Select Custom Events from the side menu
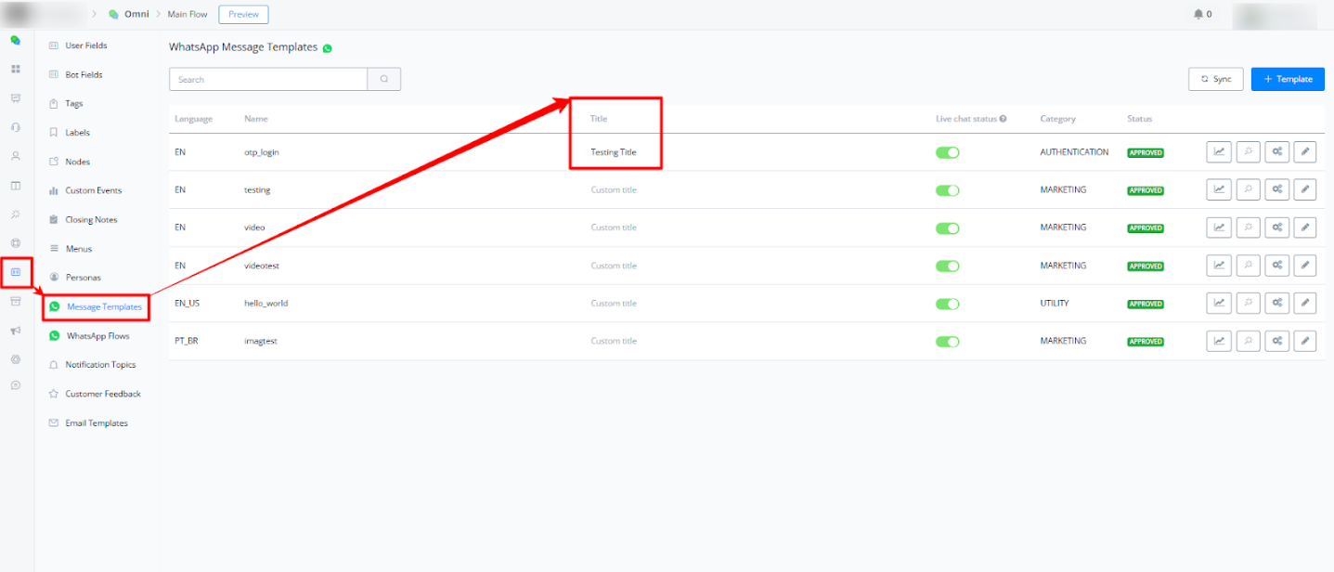The width and height of the screenshot is (1334, 572). 93,190
